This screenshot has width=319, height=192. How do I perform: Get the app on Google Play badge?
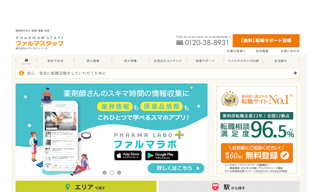pyautogui.click(x=162, y=155)
